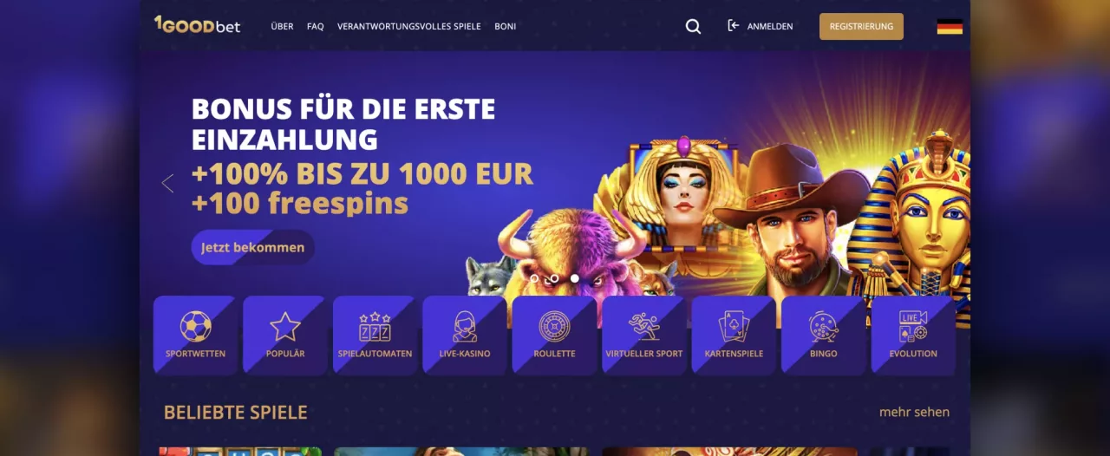Screen dimensions: 1110x456
Task: Click the search magnifier icon
Action: (693, 27)
